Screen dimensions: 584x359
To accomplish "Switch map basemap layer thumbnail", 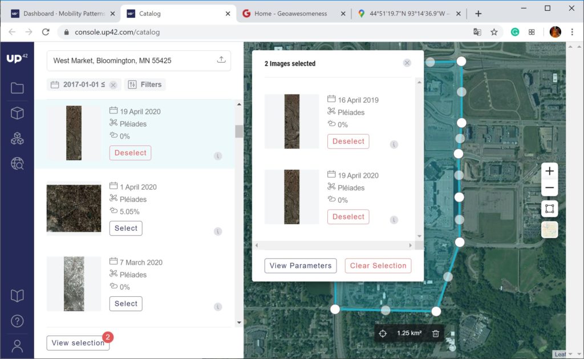I will [x=549, y=230].
